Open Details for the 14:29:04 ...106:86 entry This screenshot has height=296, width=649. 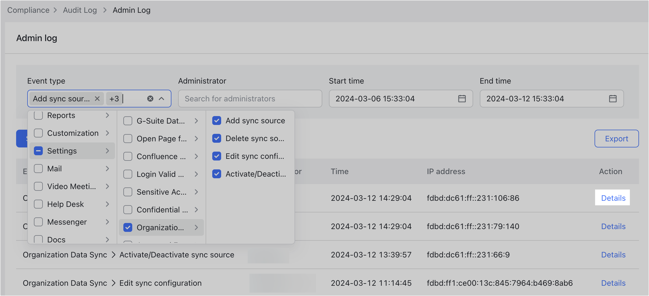coord(613,198)
